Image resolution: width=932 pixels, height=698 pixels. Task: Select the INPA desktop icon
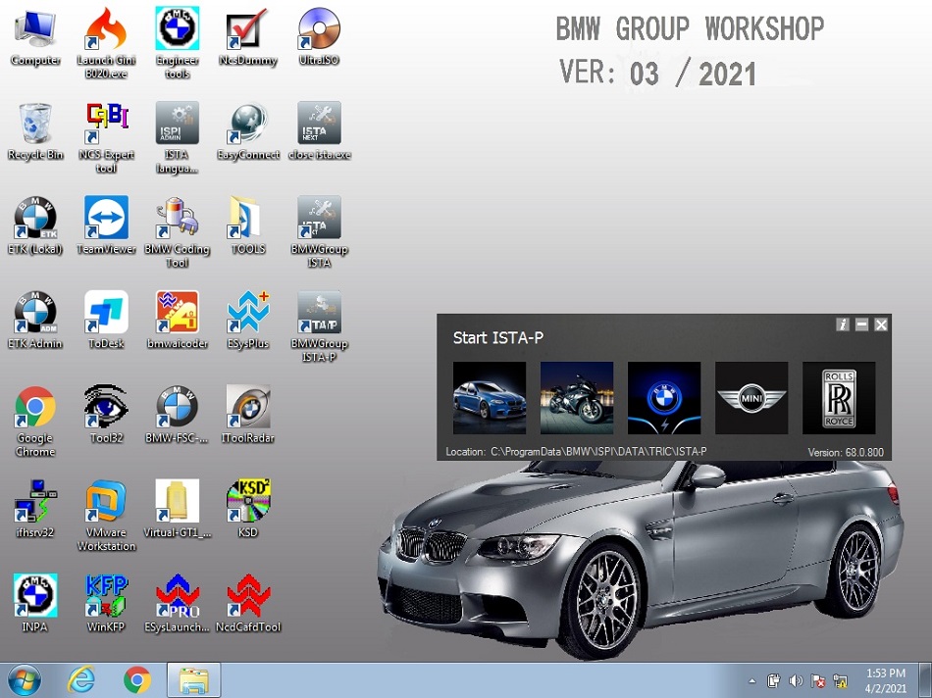(35, 604)
